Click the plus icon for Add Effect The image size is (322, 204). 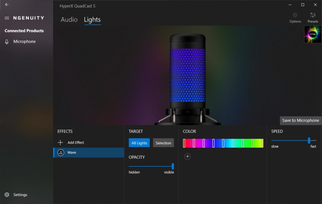click(x=60, y=143)
